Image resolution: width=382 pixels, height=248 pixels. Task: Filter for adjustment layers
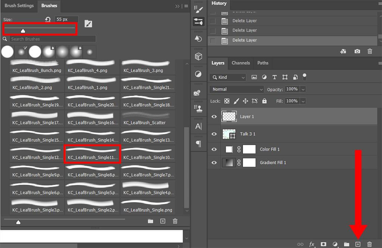pos(264,77)
